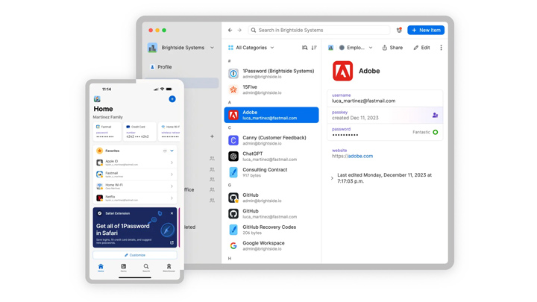
Task: Go forward with the right arrow
Action: 239,30
